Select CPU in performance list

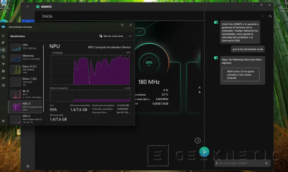pos(26,47)
